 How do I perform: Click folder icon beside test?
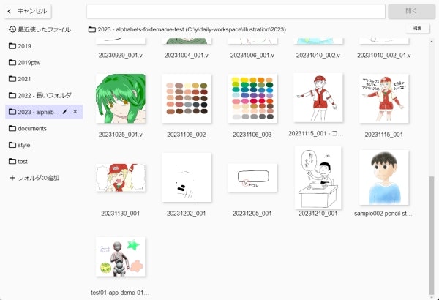pyautogui.click(x=12, y=162)
